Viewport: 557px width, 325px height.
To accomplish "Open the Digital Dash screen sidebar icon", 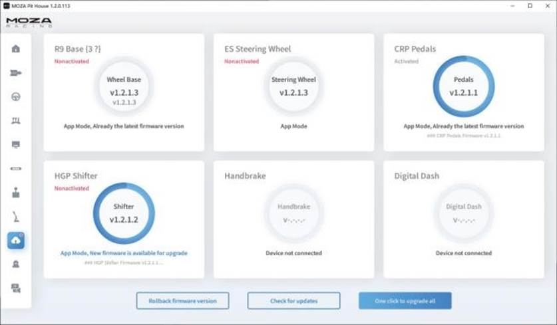I will (x=15, y=144).
